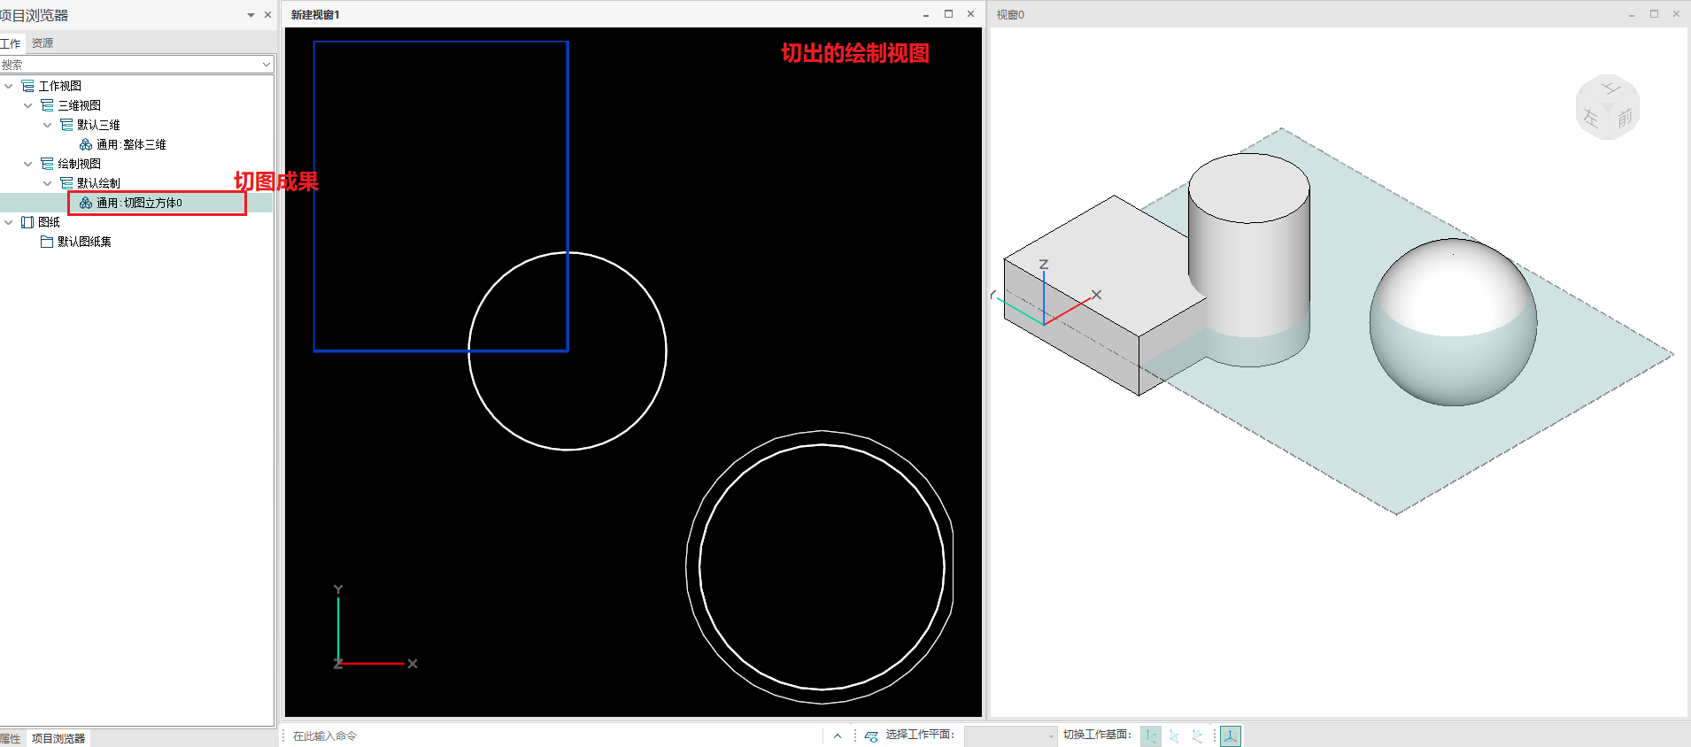Switch to the 资源 tab
The height and width of the screenshot is (747, 1691).
coord(42,43)
